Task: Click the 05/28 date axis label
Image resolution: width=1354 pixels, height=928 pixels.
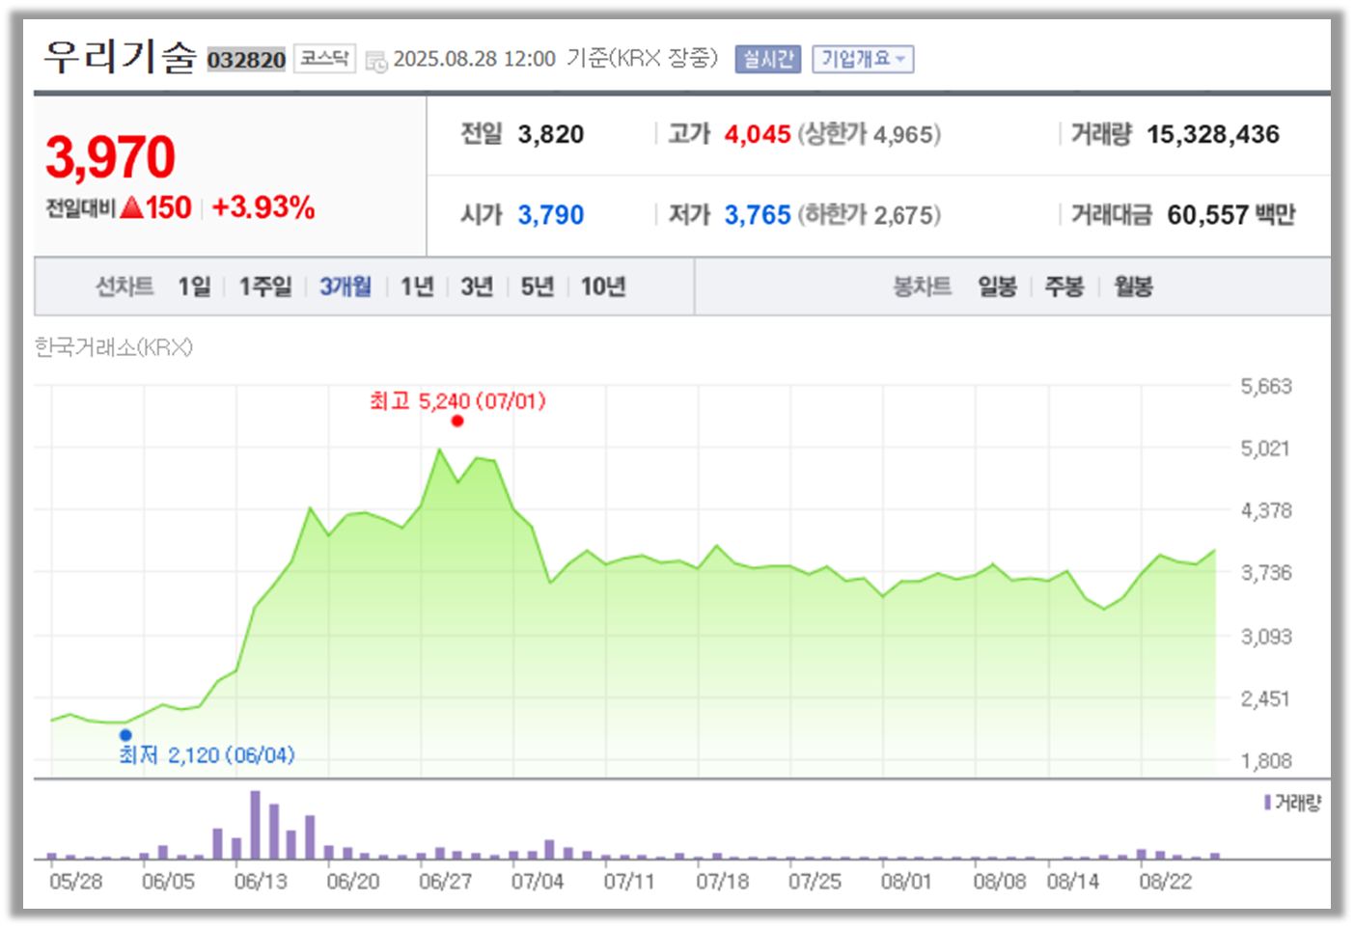Action: (x=75, y=882)
